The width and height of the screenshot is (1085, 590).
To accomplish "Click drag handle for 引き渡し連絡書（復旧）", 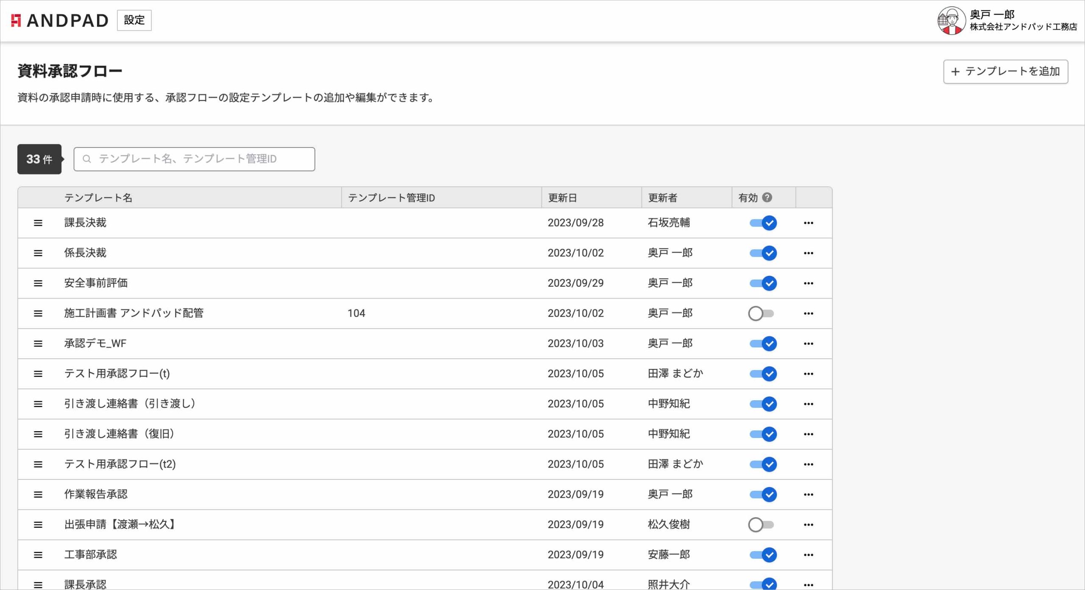I will pyautogui.click(x=38, y=434).
